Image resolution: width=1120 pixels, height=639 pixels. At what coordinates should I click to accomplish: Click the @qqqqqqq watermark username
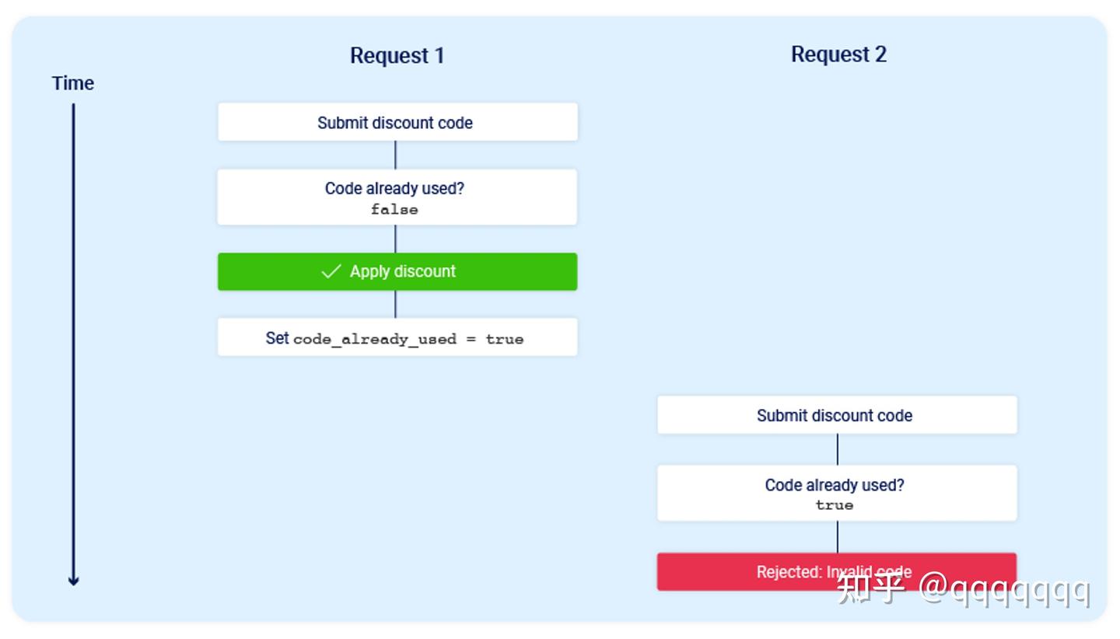1004,589
